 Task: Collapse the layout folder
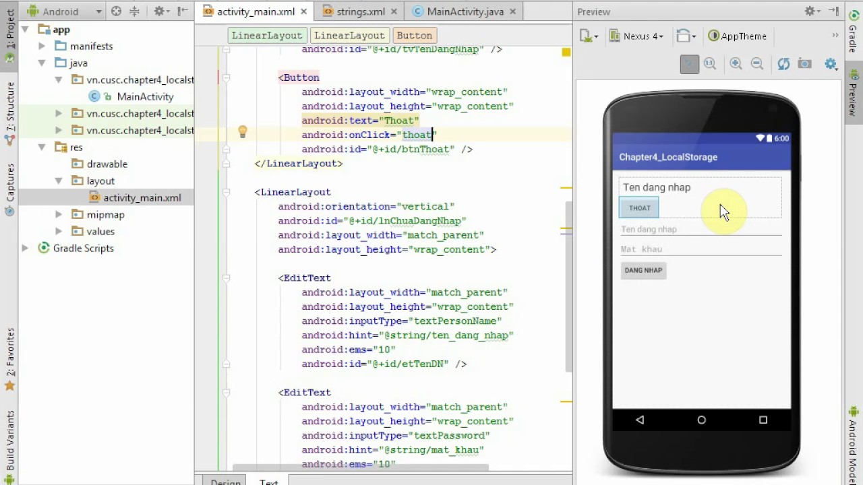pyautogui.click(x=59, y=181)
